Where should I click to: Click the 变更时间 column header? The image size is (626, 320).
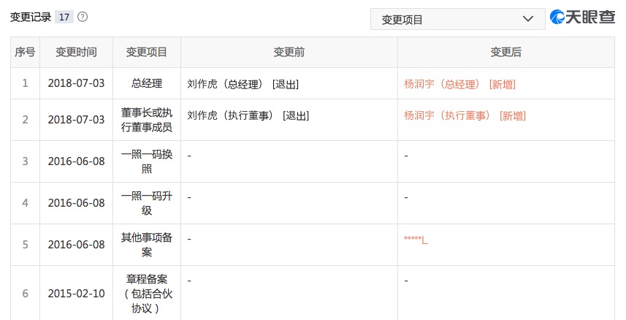point(76,53)
